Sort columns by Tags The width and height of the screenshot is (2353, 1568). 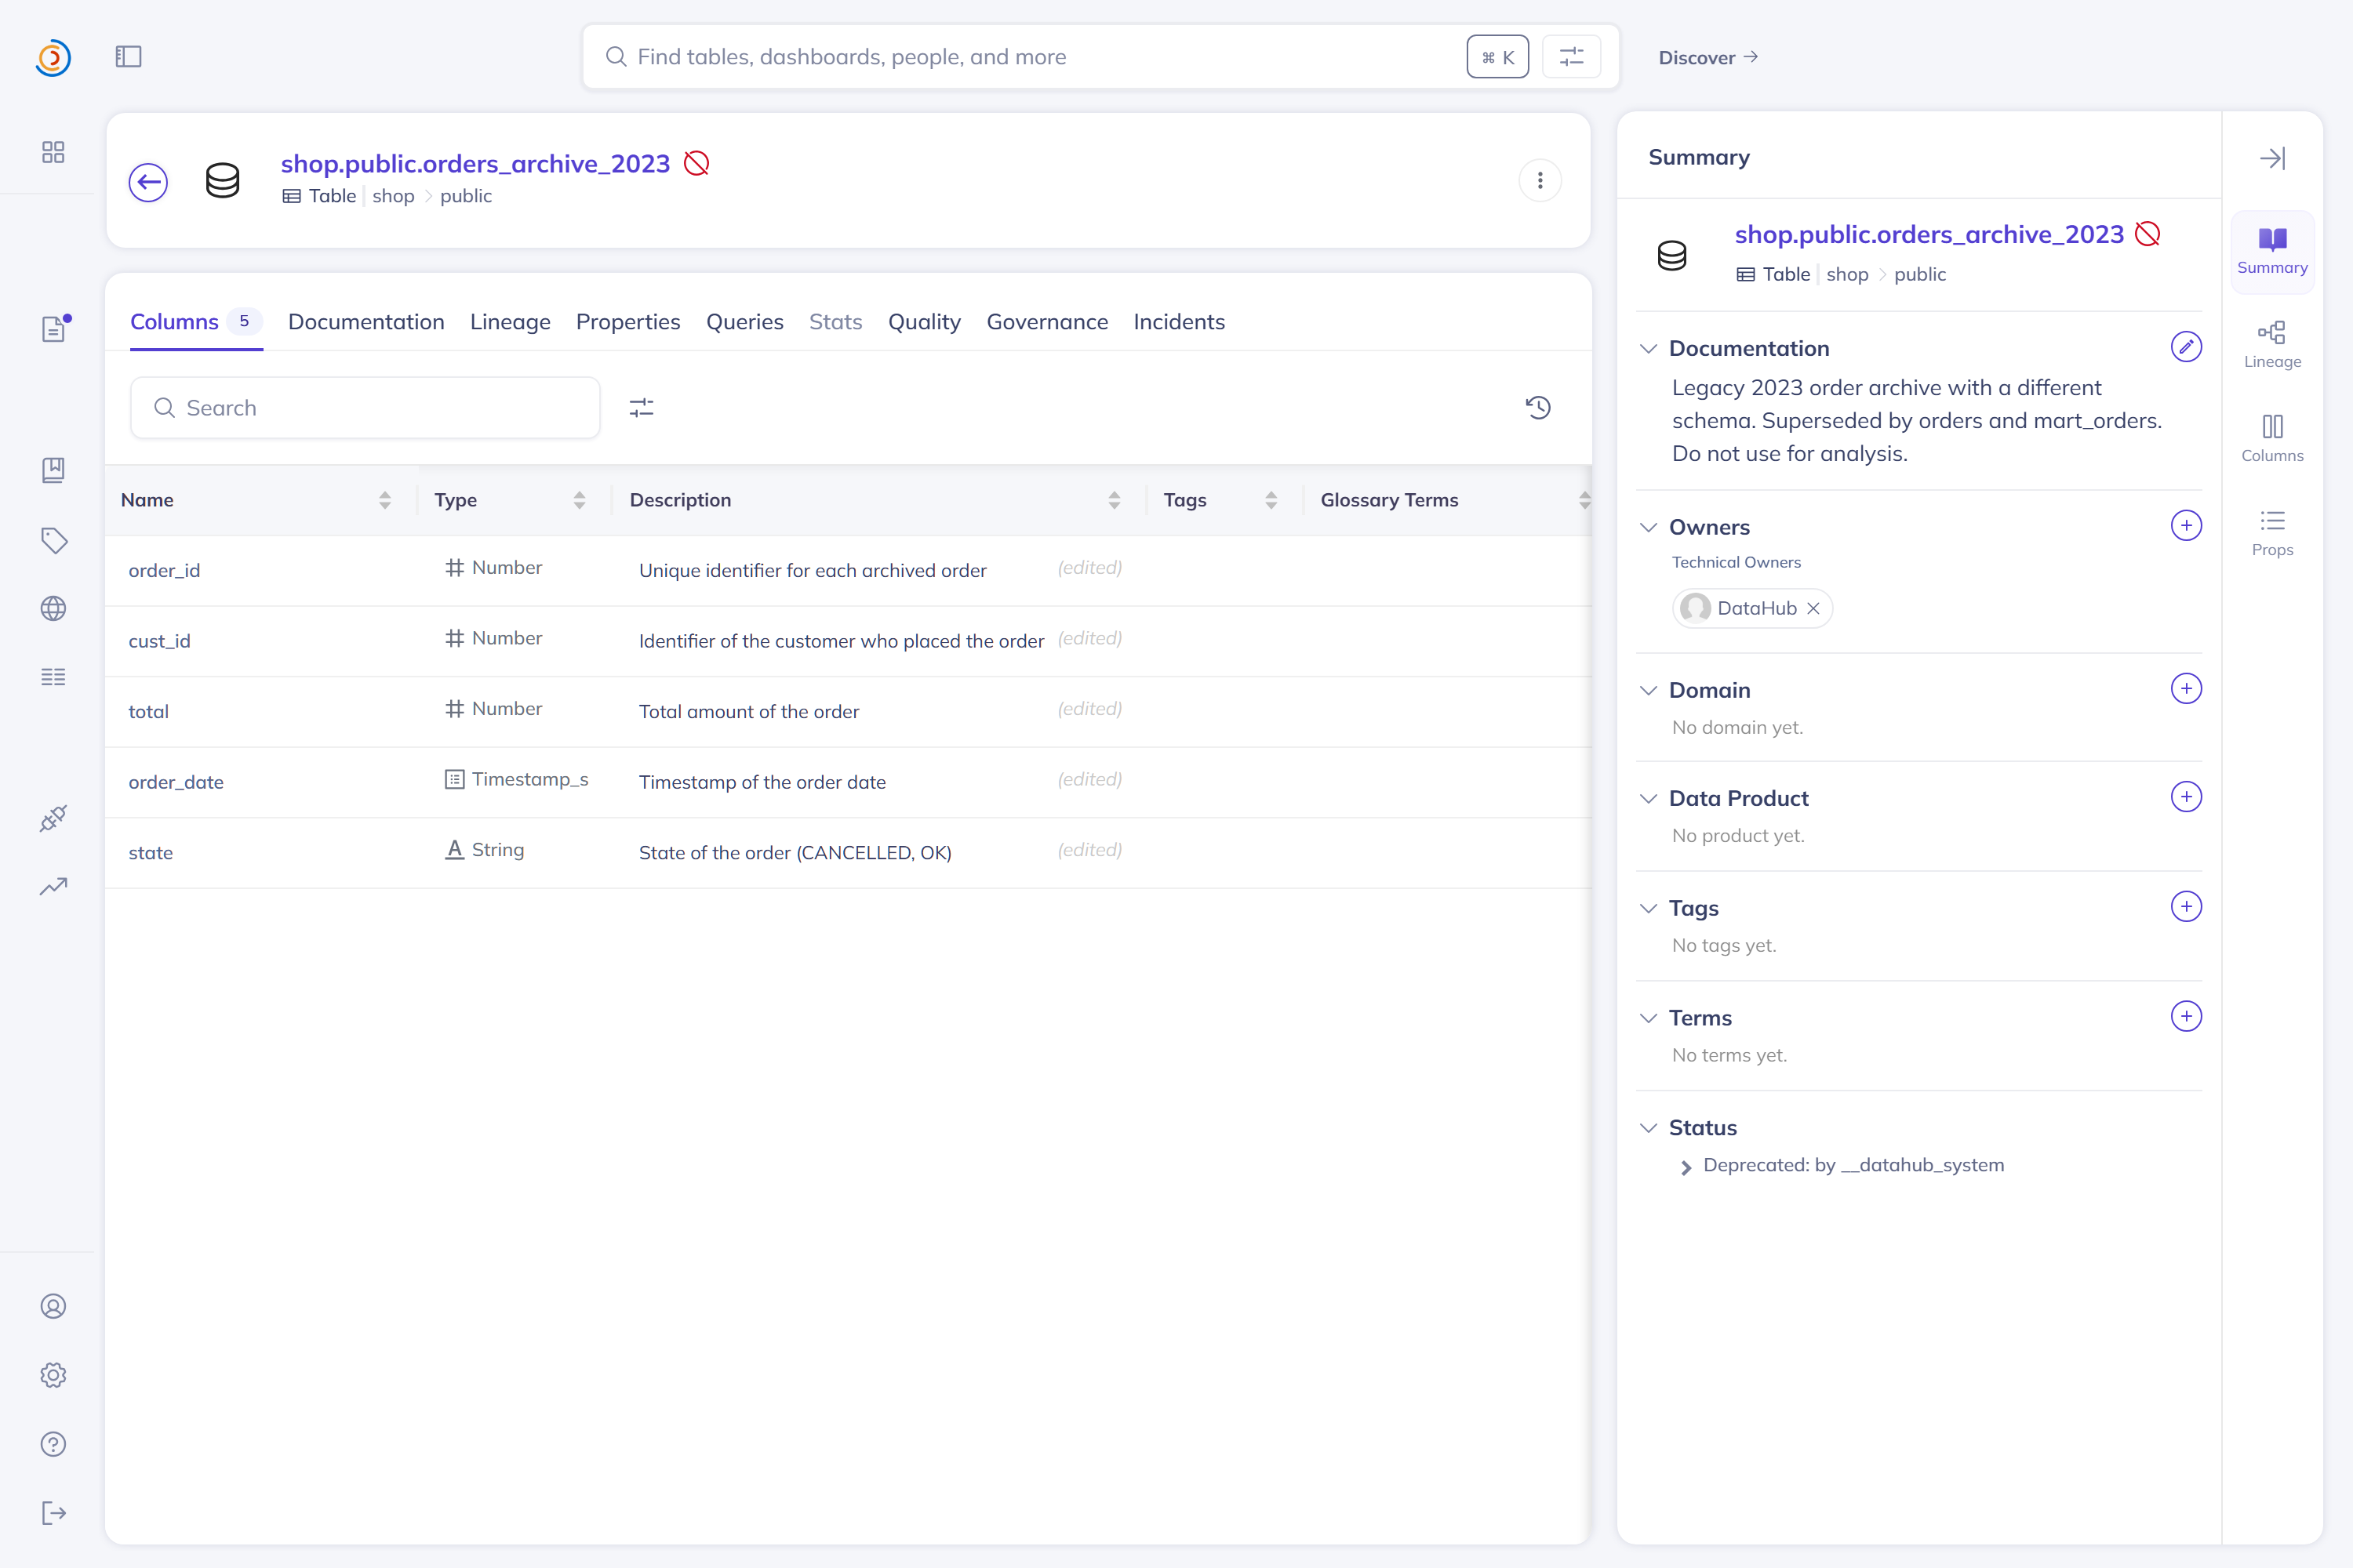point(1271,500)
